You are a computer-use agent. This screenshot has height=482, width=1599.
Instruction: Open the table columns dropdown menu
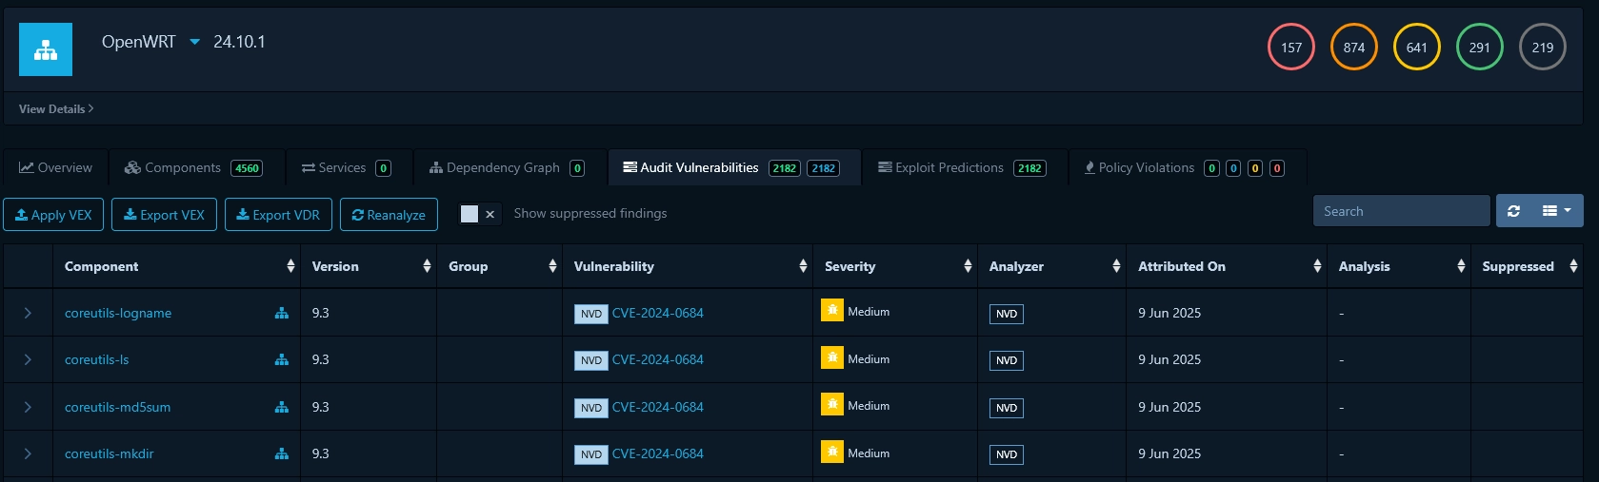coord(1556,211)
